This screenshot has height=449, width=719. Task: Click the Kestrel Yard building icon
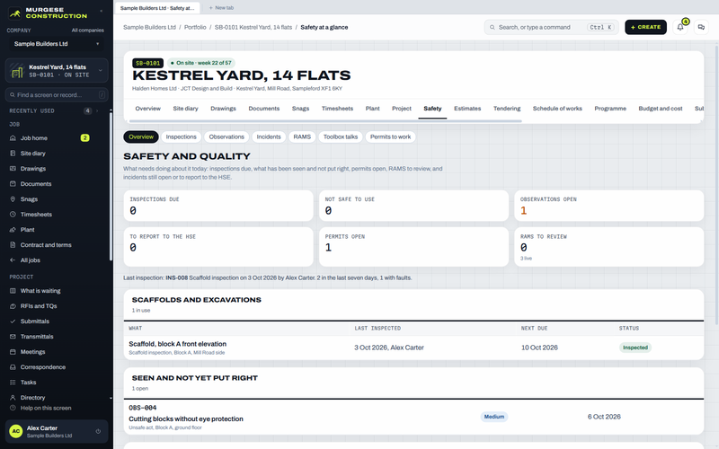coord(17,71)
